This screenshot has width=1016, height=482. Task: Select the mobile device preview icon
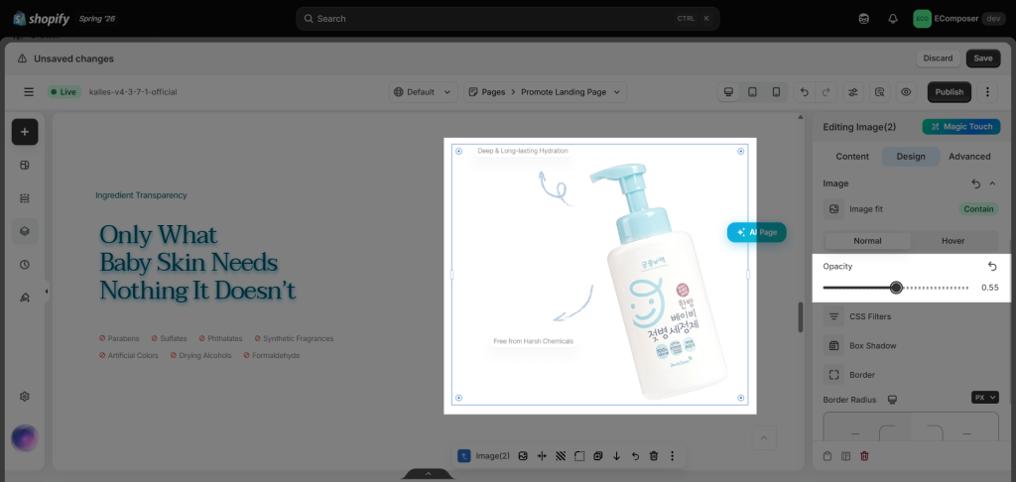776,92
